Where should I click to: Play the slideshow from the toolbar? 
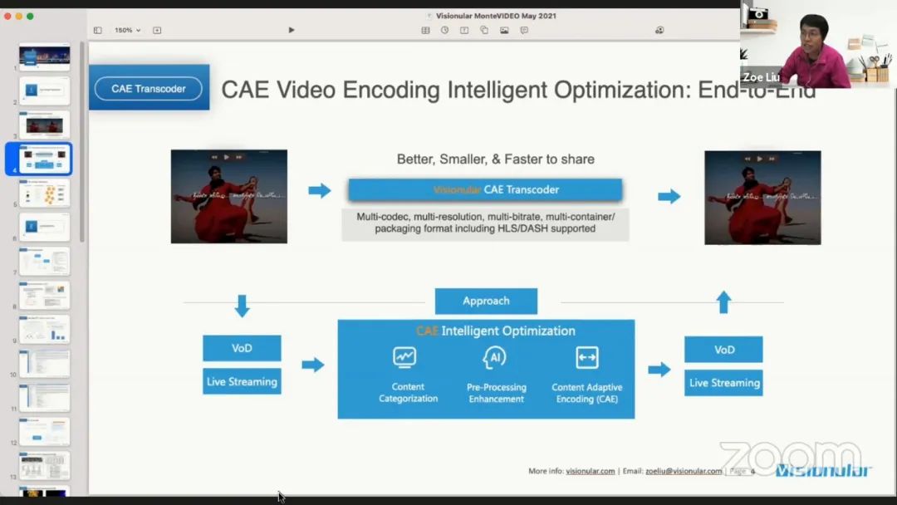[x=292, y=30]
